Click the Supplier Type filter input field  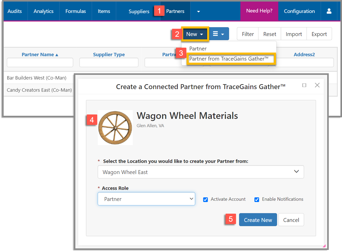point(109,62)
